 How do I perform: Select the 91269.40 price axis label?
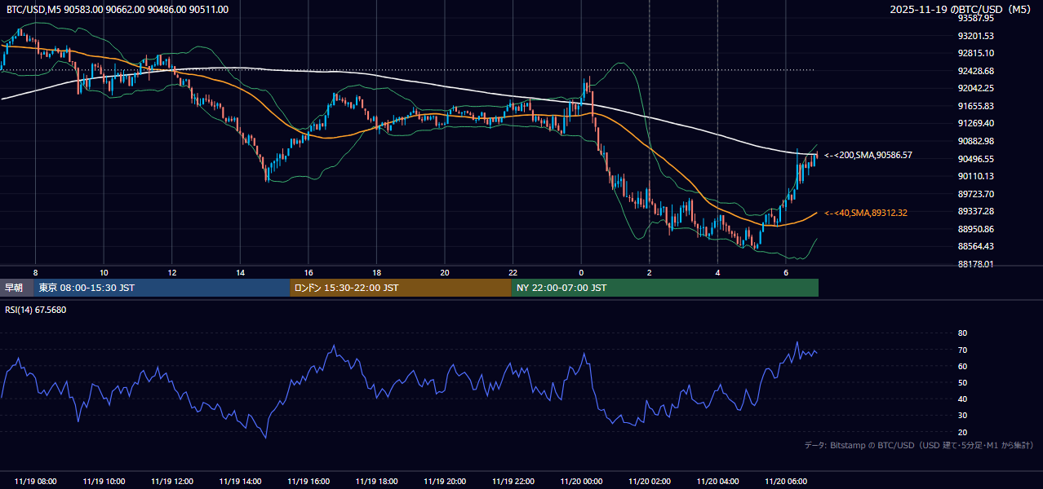(976, 123)
